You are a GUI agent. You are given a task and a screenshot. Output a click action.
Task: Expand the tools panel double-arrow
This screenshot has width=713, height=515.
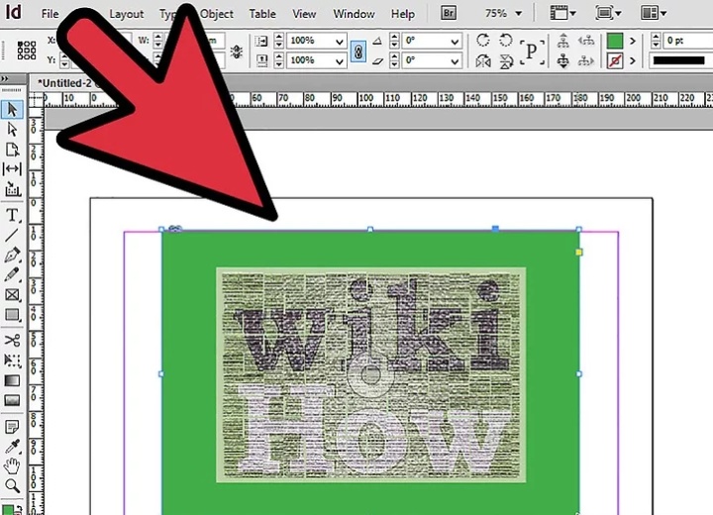click(x=5, y=78)
